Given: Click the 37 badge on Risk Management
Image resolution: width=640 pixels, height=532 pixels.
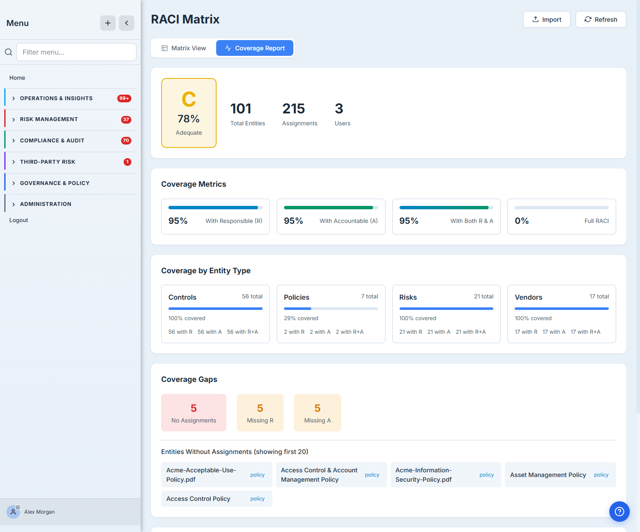Looking at the screenshot, I should (126, 119).
